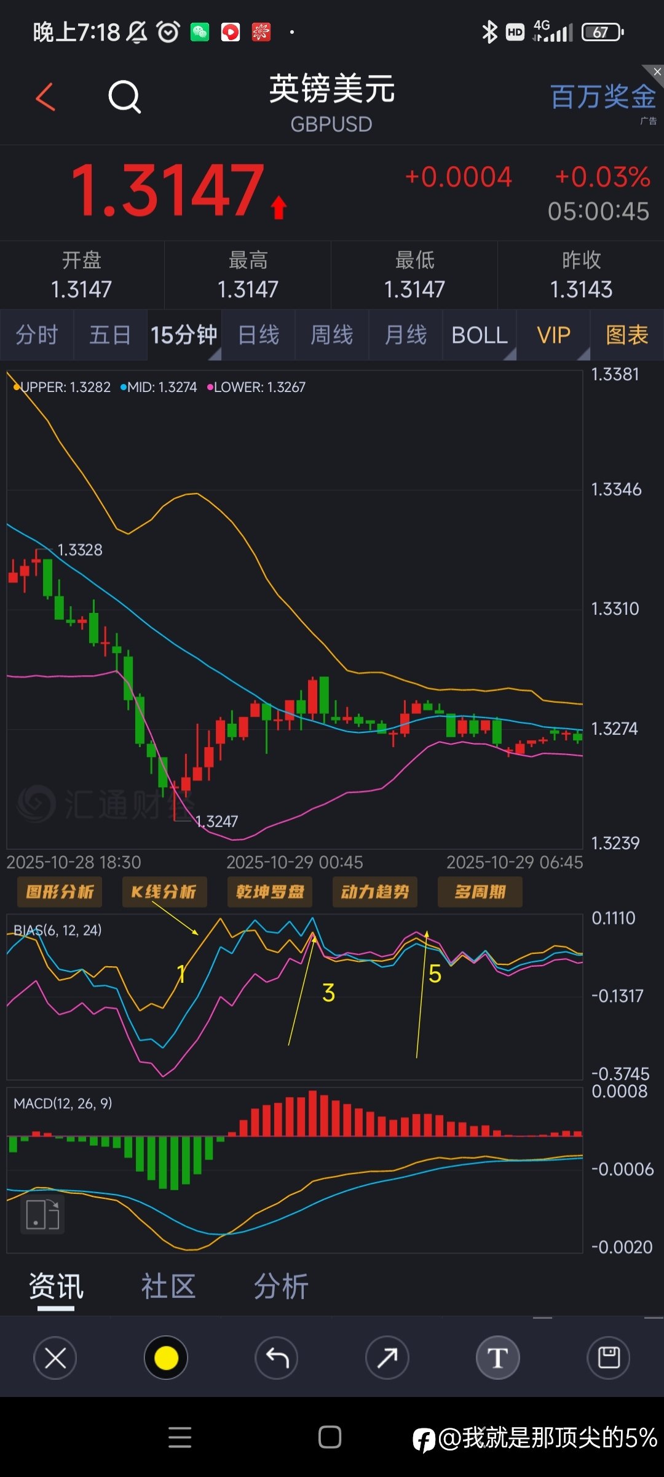Tap the battery indicator in status bar
Screen dimensions: 664x1477
(x=603, y=32)
